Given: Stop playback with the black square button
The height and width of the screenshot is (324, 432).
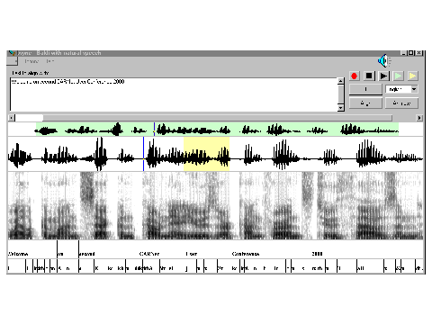Looking at the screenshot, I should (369, 76).
